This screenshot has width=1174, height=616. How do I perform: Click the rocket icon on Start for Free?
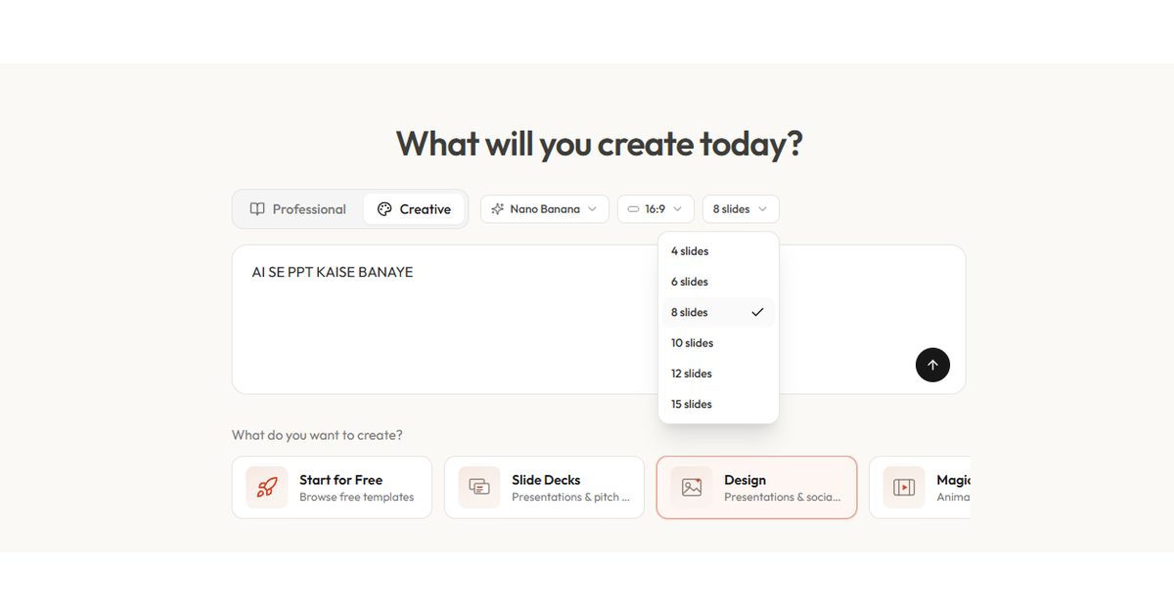(266, 487)
